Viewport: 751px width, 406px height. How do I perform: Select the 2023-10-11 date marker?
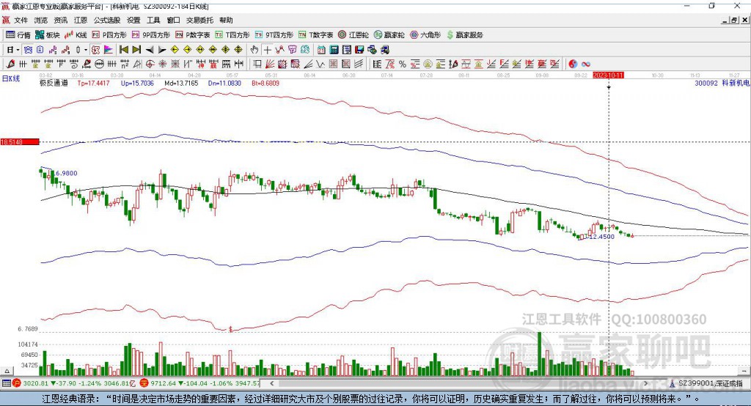(608, 75)
